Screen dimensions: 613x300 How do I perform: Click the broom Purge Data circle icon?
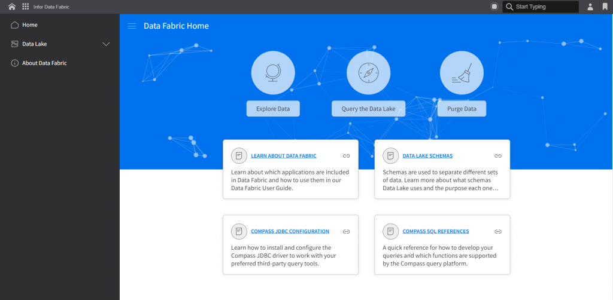(462, 73)
